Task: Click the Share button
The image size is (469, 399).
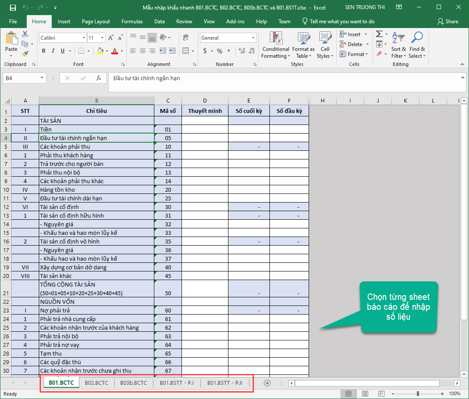Action: 448,22
